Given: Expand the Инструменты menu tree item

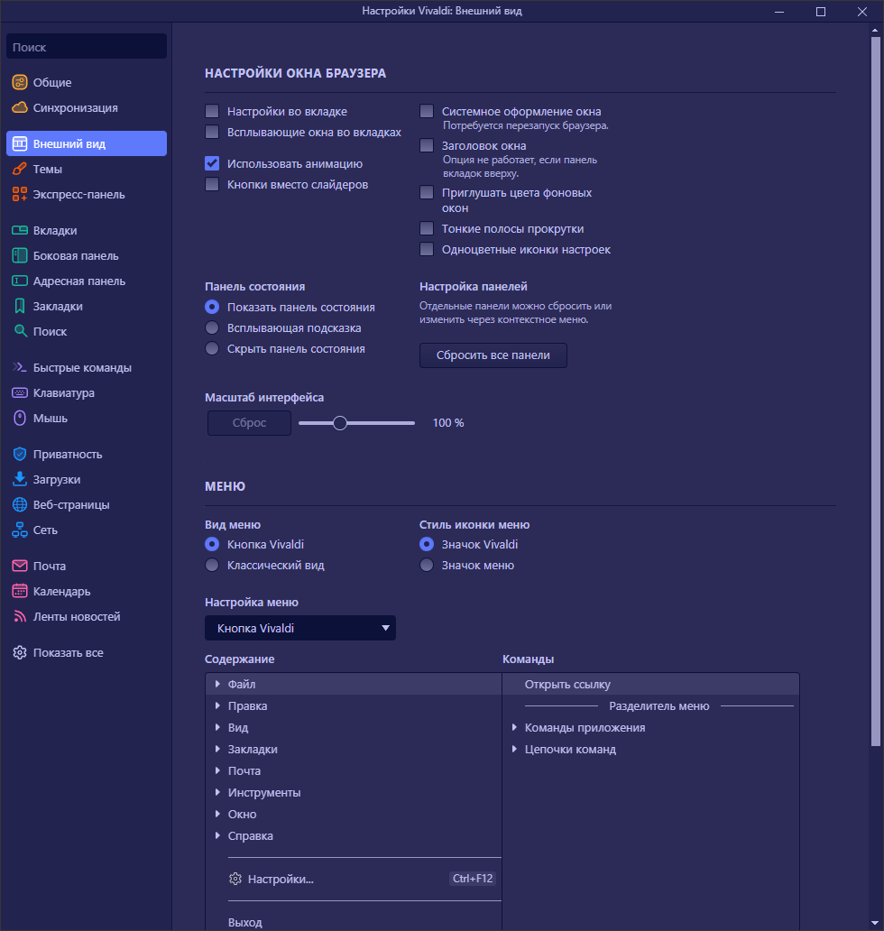Looking at the screenshot, I should click(218, 793).
